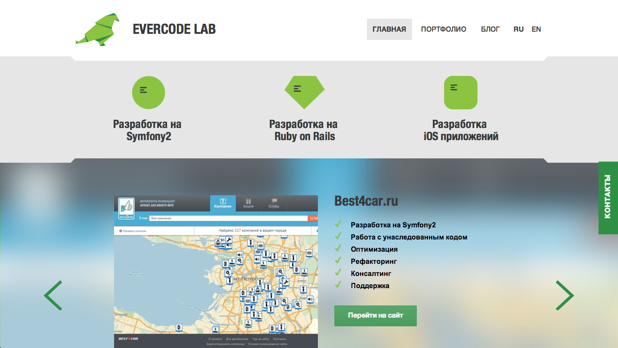Click the Клубы flag icon in the preview
The image size is (618, 348).
pyautogui.click(x=274, y=202)
